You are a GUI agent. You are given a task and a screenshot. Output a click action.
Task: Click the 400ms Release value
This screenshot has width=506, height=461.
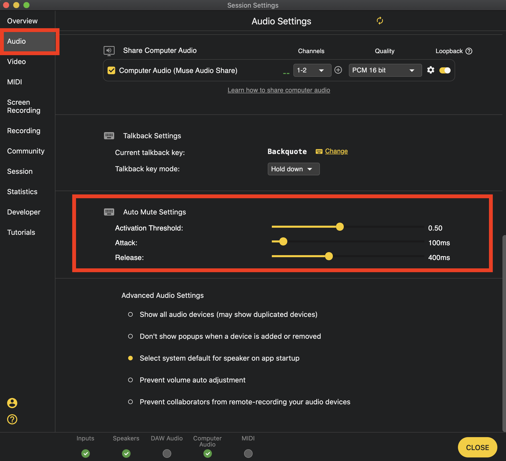tap(439, 257)
